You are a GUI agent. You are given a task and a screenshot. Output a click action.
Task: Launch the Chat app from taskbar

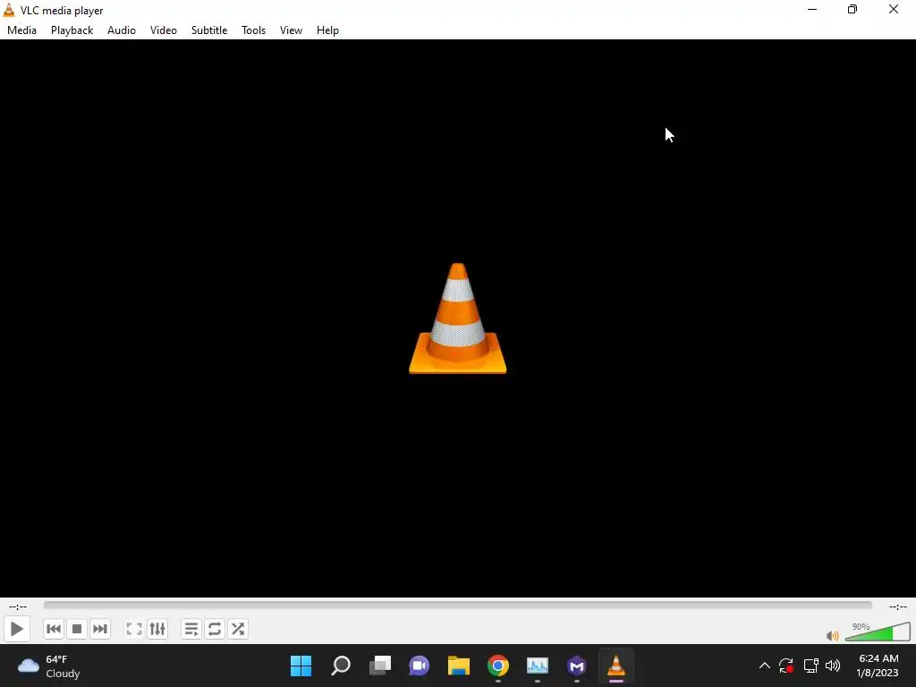pos(419,666)
